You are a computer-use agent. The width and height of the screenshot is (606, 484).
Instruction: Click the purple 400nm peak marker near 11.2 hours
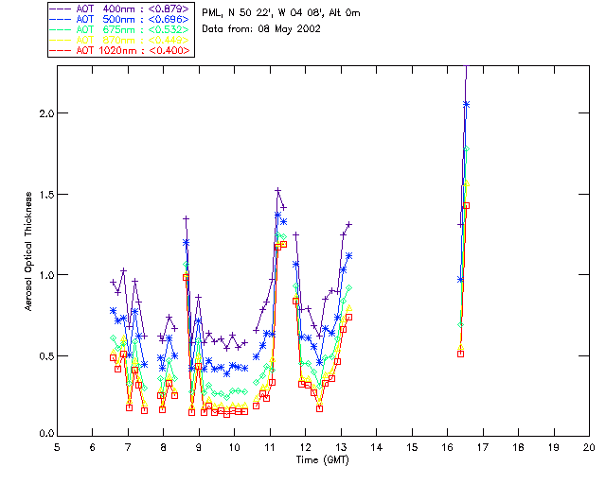tap(277, 190)
